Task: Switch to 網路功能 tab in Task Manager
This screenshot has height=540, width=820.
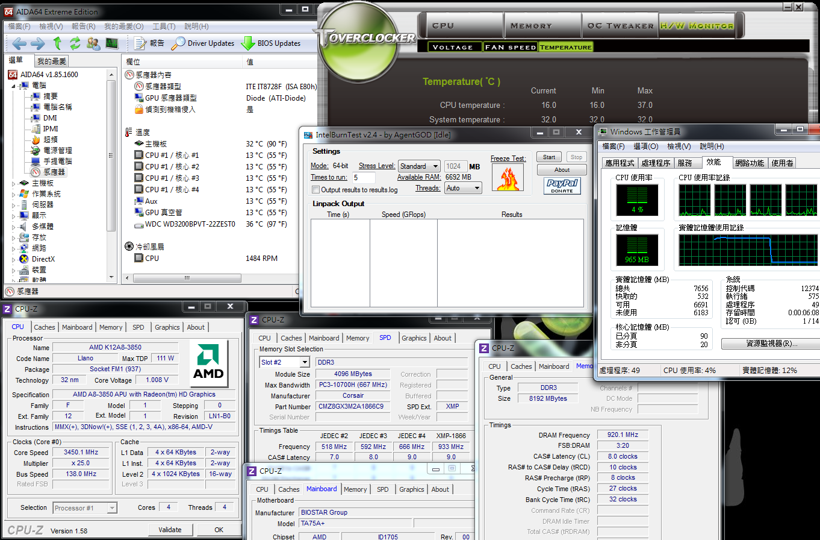Action: point(750,163)
